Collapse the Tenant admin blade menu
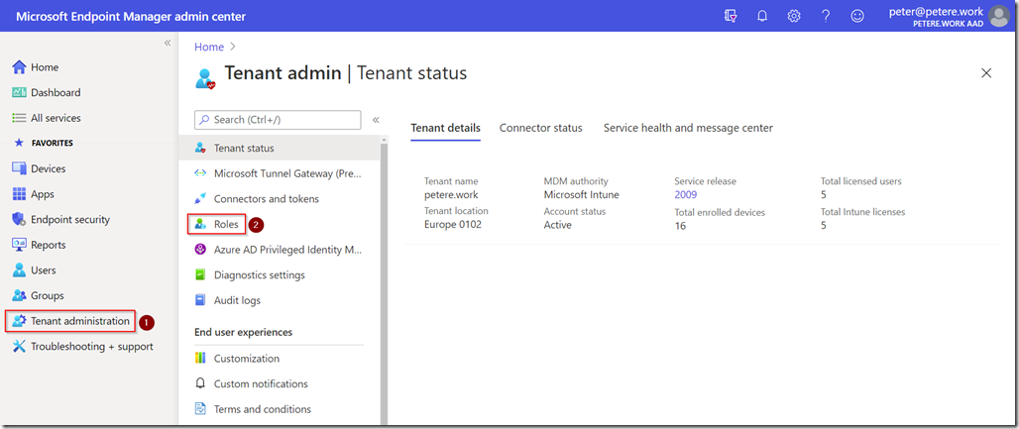 click(x=376, y=120)
